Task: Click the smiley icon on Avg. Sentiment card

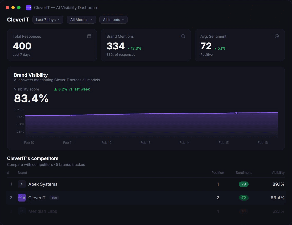Action: tap(277, 36)
